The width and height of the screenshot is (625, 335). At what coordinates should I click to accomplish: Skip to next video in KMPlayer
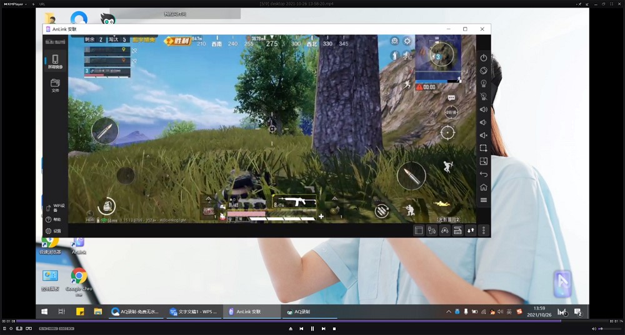(x=323, y=329)
